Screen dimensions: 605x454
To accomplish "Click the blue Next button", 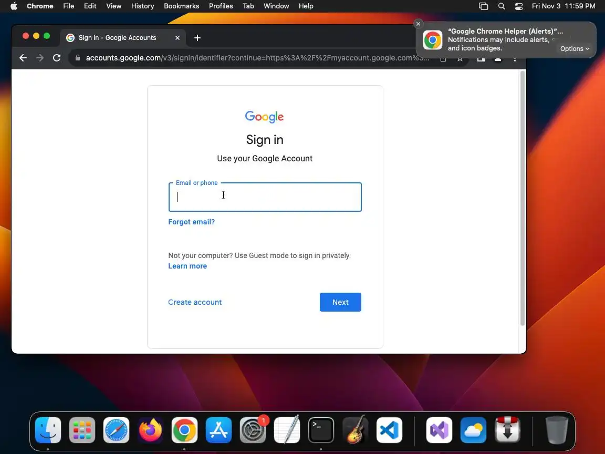I will 340,302.
